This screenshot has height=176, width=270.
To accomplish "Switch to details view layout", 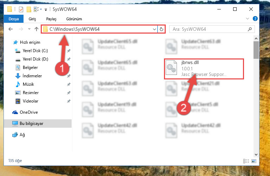I will [246, 161].
